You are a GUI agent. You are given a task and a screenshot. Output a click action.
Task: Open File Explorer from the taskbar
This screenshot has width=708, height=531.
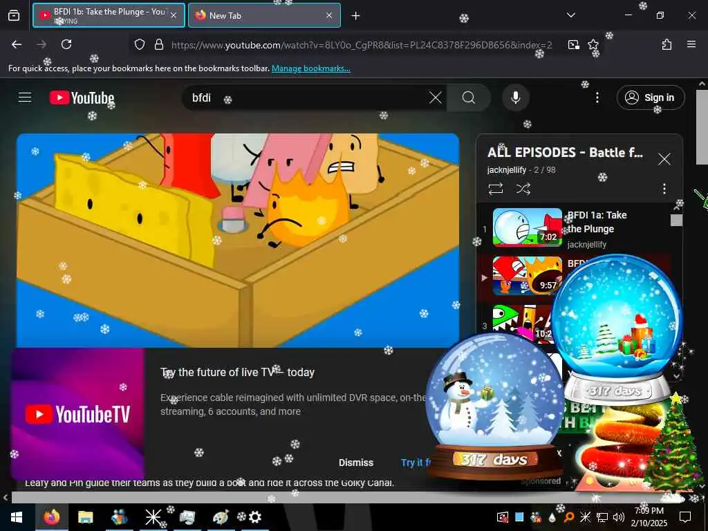point(85,517)
